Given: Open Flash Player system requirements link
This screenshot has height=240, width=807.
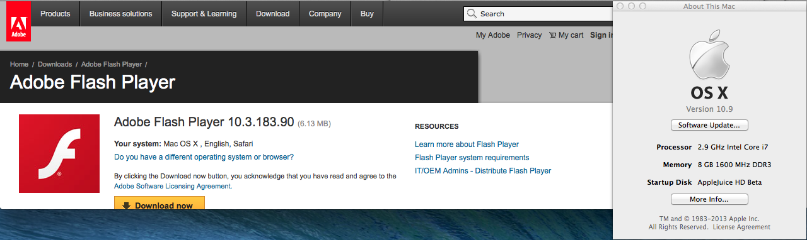Looking at the screenshot, I should 472,158.
